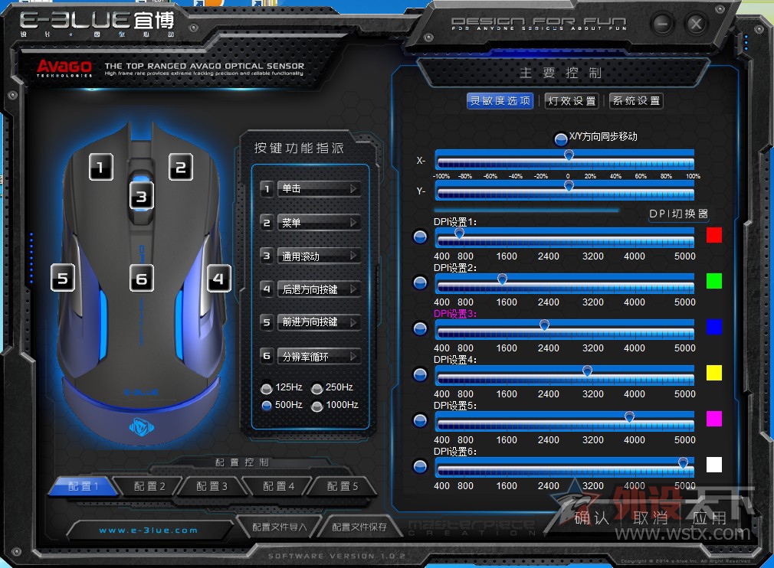Toggle X/Y方向同步移动 sync option
This screenshot has height=568, width=774.
point(561,139)
